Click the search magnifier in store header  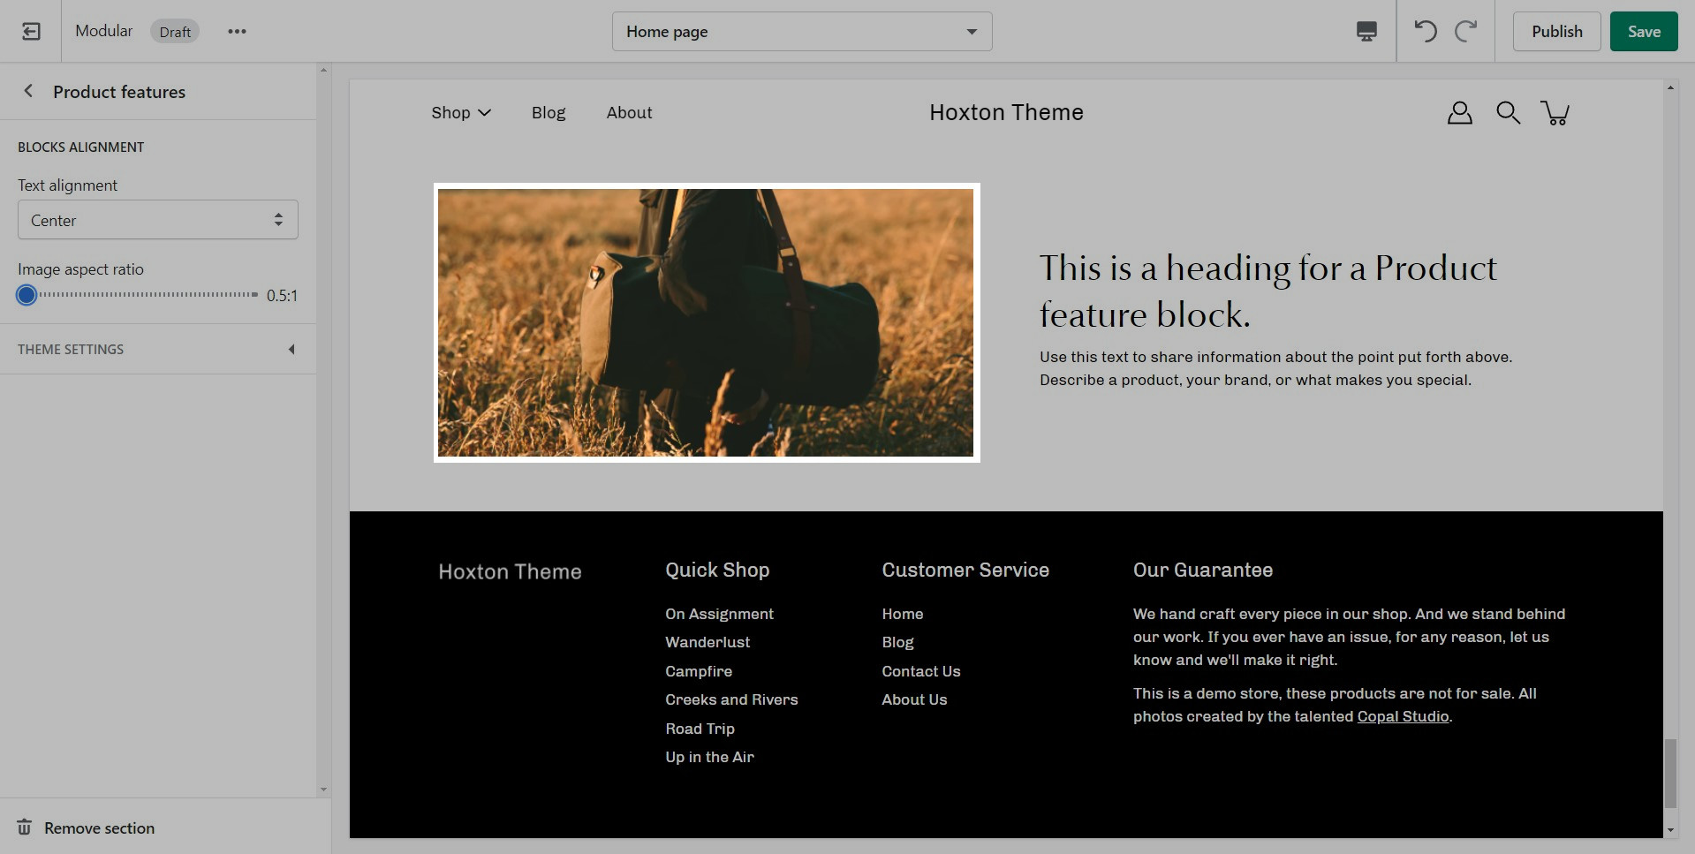(x=1508, y=113)
